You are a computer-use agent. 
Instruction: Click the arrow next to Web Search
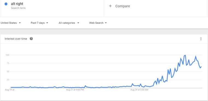pyautogui.click(x=106, y=23)
